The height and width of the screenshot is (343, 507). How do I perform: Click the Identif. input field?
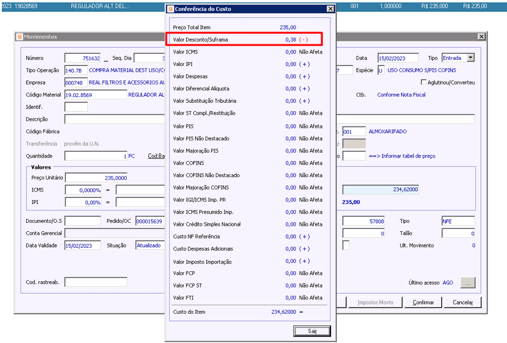pyautogui.click(x=76, y=107)
